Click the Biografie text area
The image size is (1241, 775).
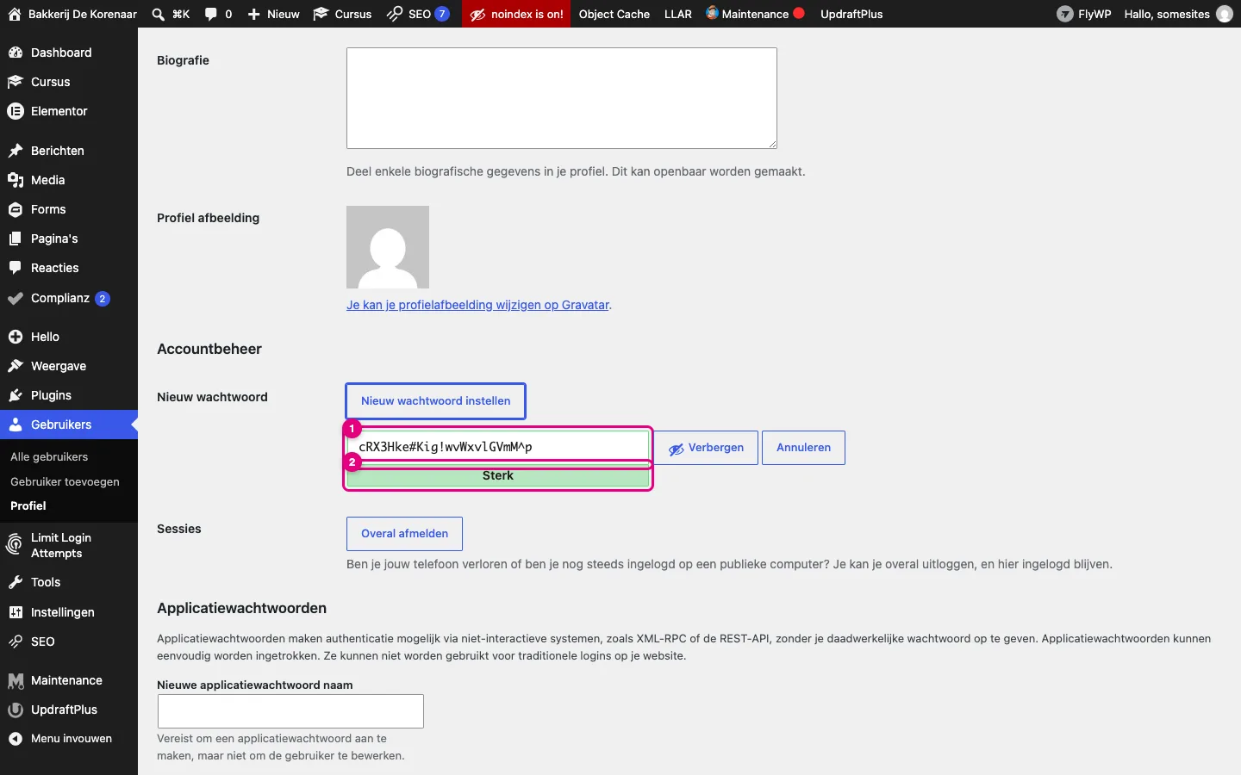pyautogui.click(x=562, y=98)
